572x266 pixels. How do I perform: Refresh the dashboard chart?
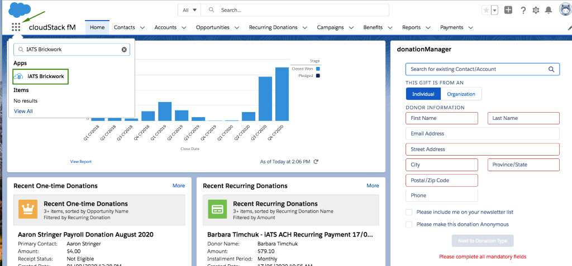[316, 161]
